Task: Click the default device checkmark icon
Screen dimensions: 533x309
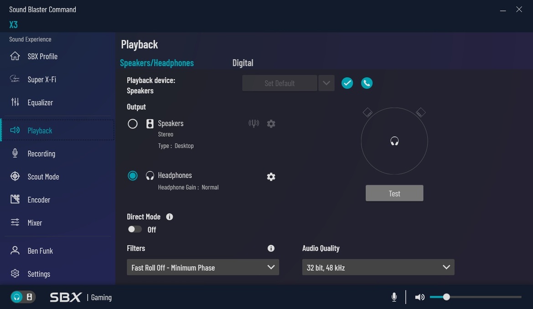Action: pos(347,83)
